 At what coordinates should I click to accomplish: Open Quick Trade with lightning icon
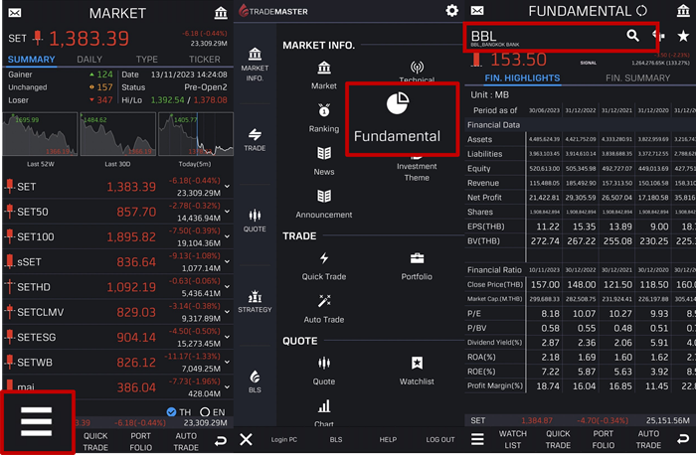[x=324, y=266]
